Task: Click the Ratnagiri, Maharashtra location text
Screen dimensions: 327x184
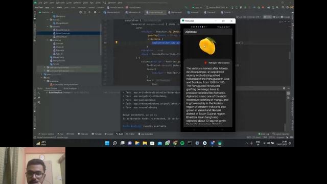Action: point(219,63)
